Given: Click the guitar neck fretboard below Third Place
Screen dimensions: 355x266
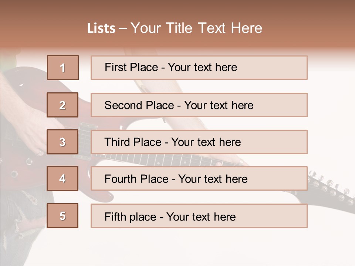Looking at the screenshot, I should (x=177, y=160).
